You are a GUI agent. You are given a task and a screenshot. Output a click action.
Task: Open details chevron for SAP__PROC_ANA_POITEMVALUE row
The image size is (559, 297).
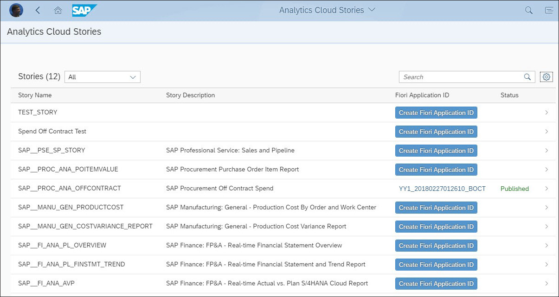click(547, 170)
